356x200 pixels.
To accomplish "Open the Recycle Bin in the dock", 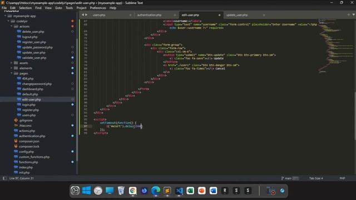I will pyautogui.click(x=121, y=191).
